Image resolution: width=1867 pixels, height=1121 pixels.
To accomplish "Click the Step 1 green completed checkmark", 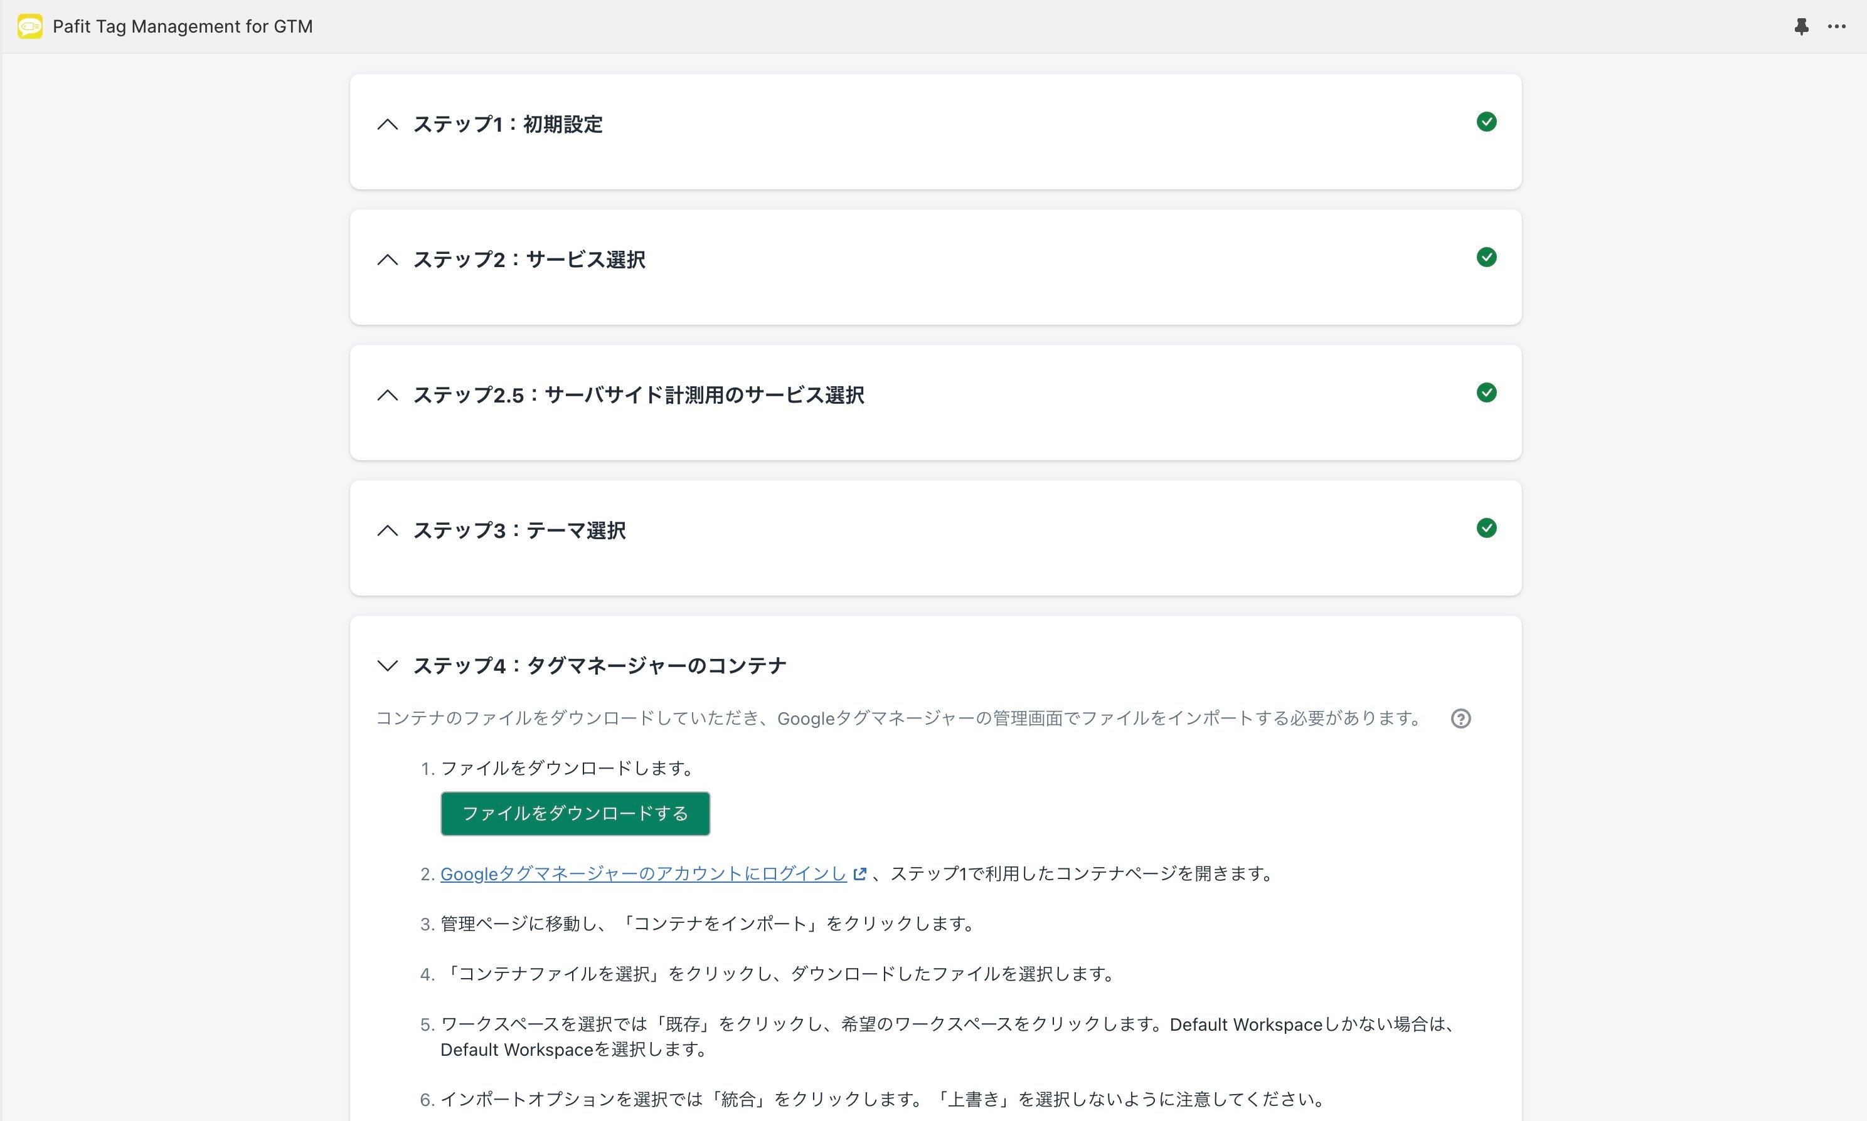I will coord(1486,122).
